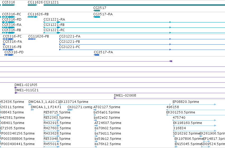
Task: Select the feature labeled 316834
Action: point(180,128)
